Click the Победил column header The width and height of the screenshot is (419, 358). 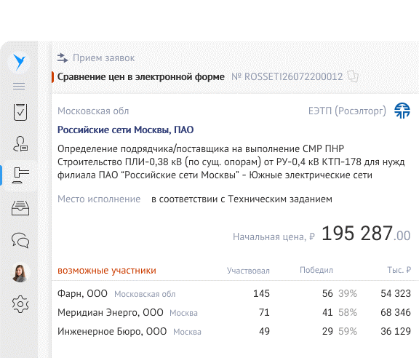(316, 270)
